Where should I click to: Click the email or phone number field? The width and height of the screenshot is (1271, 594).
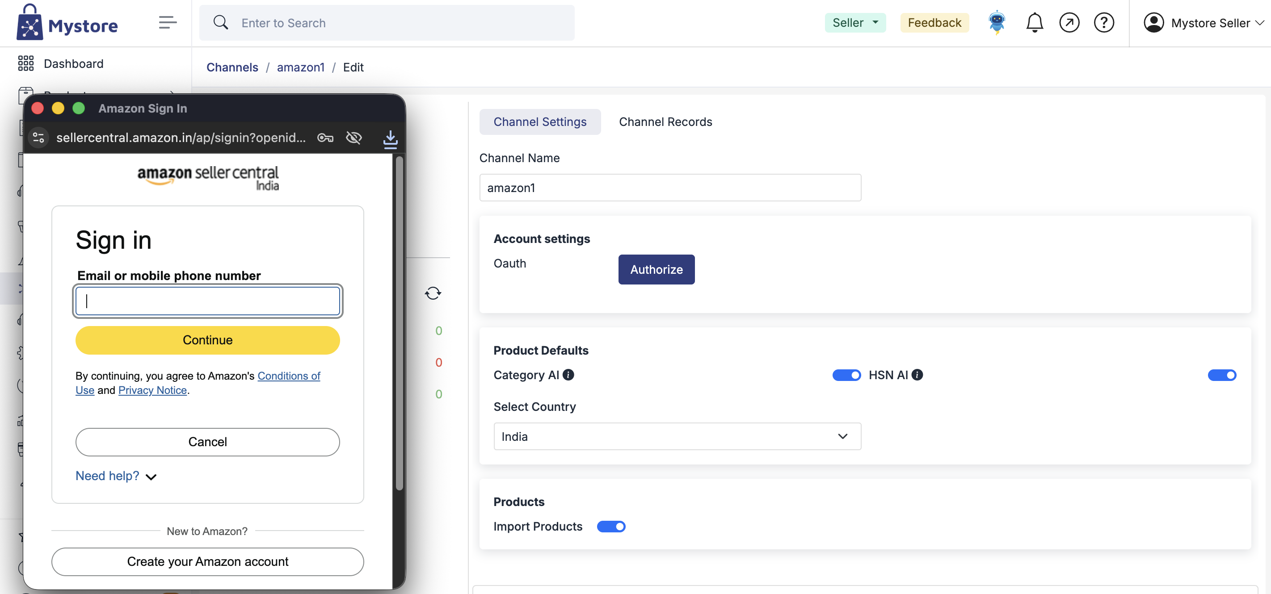coord(207,301)
